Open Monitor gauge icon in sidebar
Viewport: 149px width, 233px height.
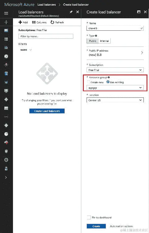pyautogui.click(x=6, y=134)
